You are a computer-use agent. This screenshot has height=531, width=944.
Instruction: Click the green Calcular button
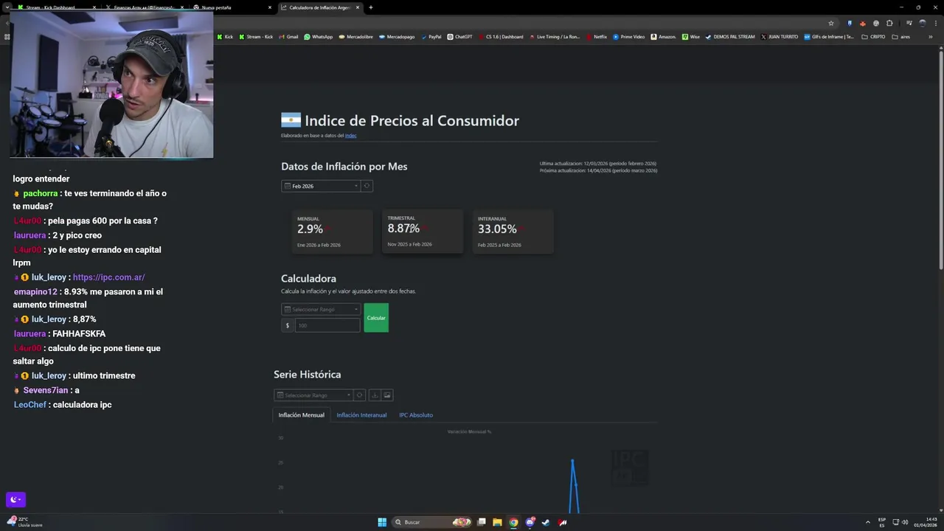tap(376, 318)
